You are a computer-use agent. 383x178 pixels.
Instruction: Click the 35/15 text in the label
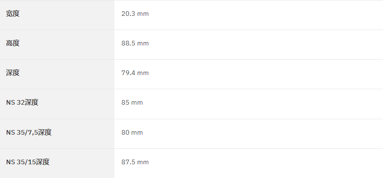pyautogui.click(x=26, y=162)
